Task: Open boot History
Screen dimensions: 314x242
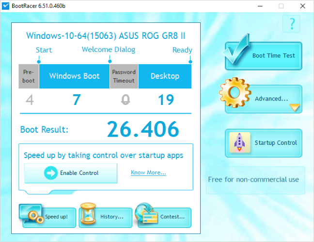Action: [106, 217]
